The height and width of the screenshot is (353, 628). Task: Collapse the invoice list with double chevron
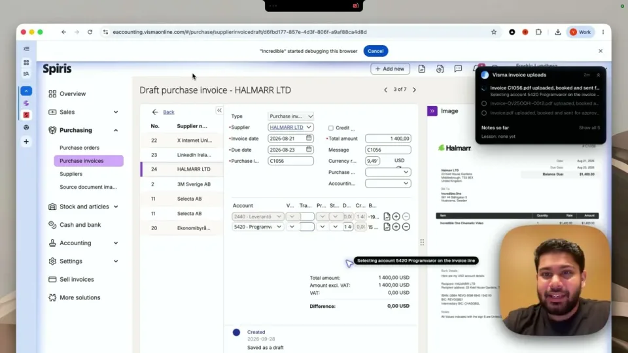[219, 110]
